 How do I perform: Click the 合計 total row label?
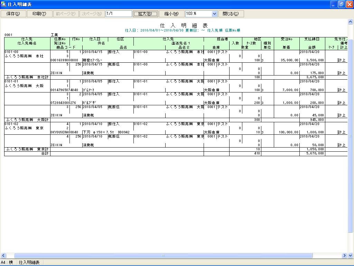pyautogui.click(x=45, y=153)
